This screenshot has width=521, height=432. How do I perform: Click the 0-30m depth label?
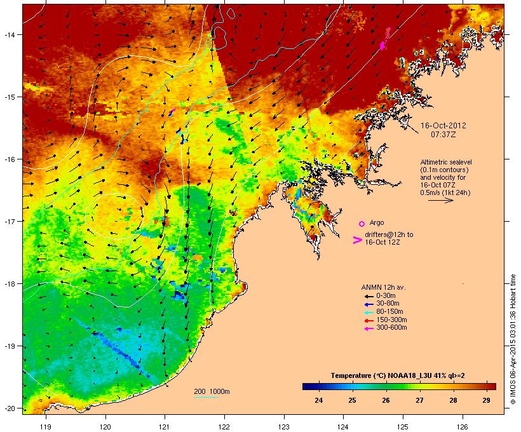coord(386,296)
